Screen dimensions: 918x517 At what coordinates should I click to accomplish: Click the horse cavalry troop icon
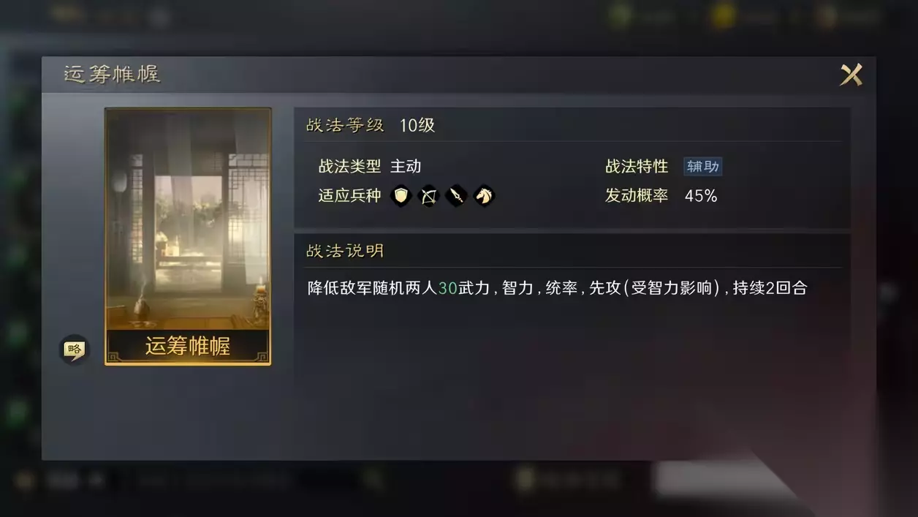[484, 196]
